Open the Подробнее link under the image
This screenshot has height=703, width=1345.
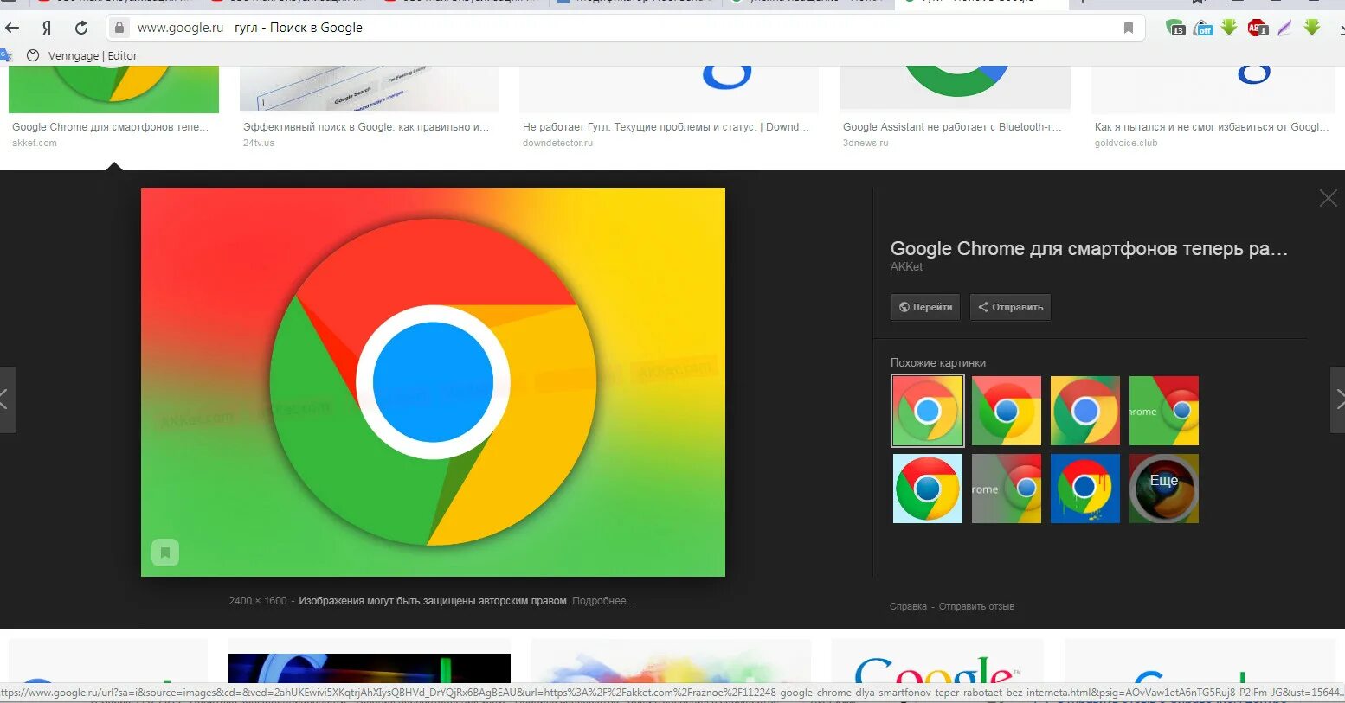point(603,601)
